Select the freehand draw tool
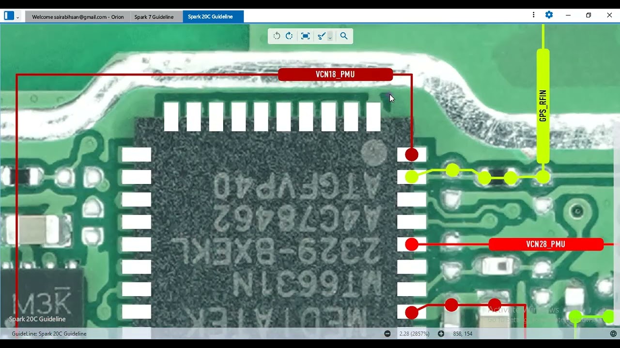This screenshot has height=348, width=620. [x=321, y=36]
